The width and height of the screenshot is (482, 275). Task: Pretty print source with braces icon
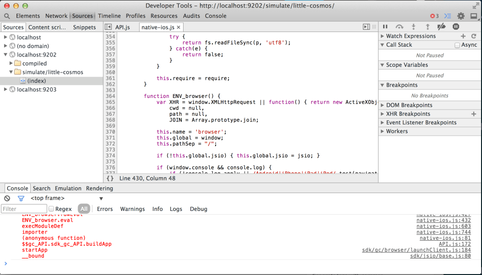(x=110, y=178)
